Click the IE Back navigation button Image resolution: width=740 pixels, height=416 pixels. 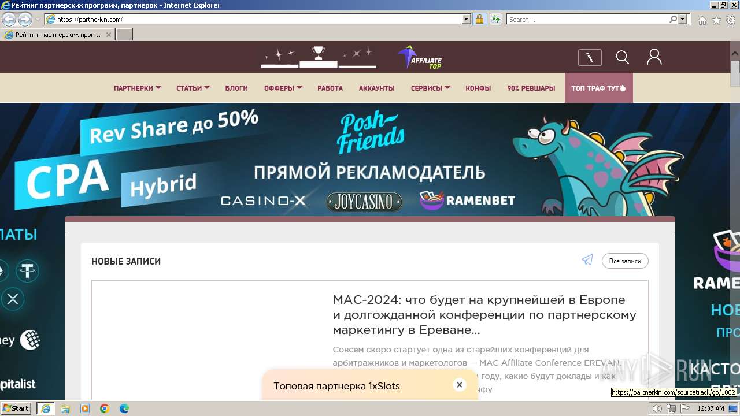click(9, 19)
